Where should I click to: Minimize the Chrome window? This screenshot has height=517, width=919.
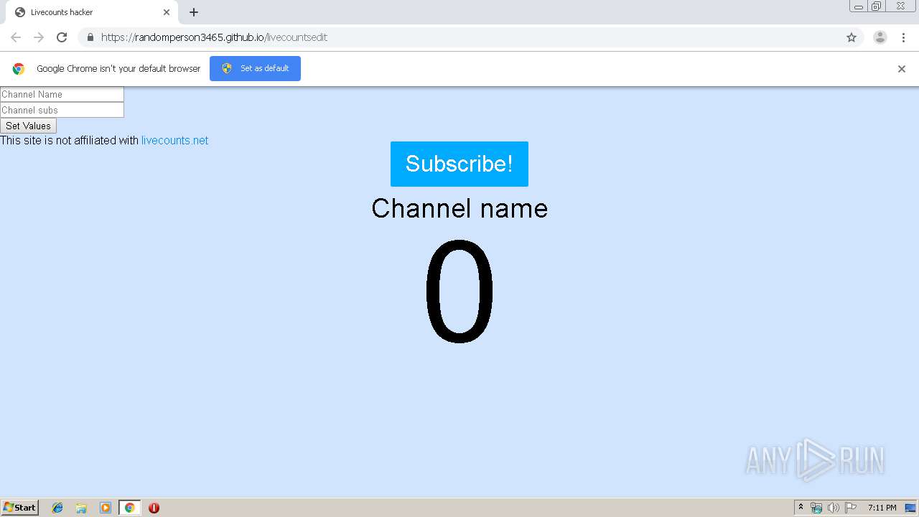click(x=859, y=6)
